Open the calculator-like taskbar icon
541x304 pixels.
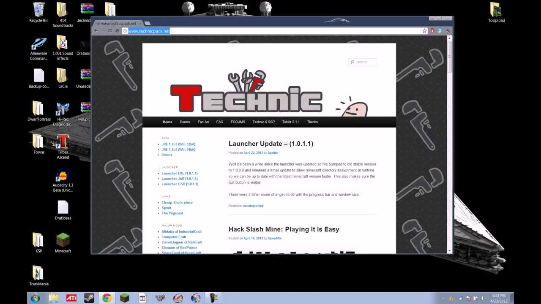pyautogui.click(x=142, y=298)
